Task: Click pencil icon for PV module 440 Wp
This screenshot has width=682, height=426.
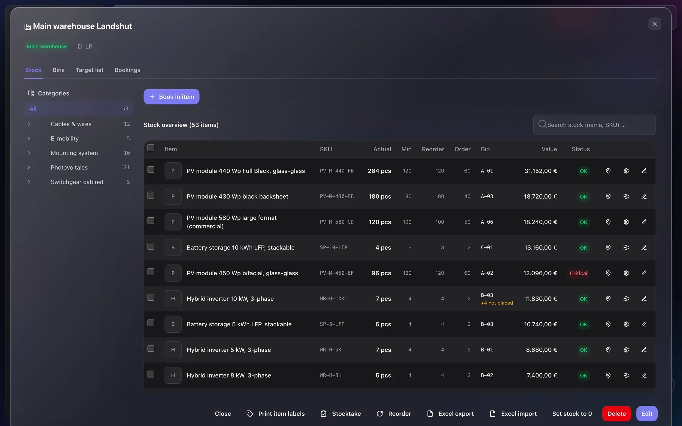Action: [x=644, y=171]
